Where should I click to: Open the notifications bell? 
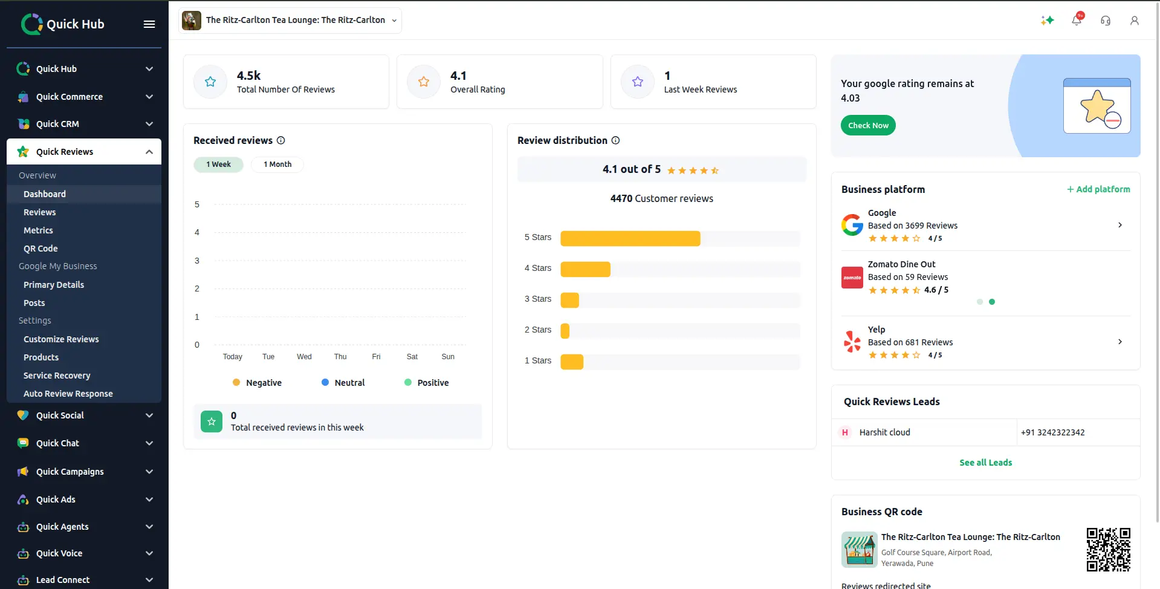[x=1077, y=20]
